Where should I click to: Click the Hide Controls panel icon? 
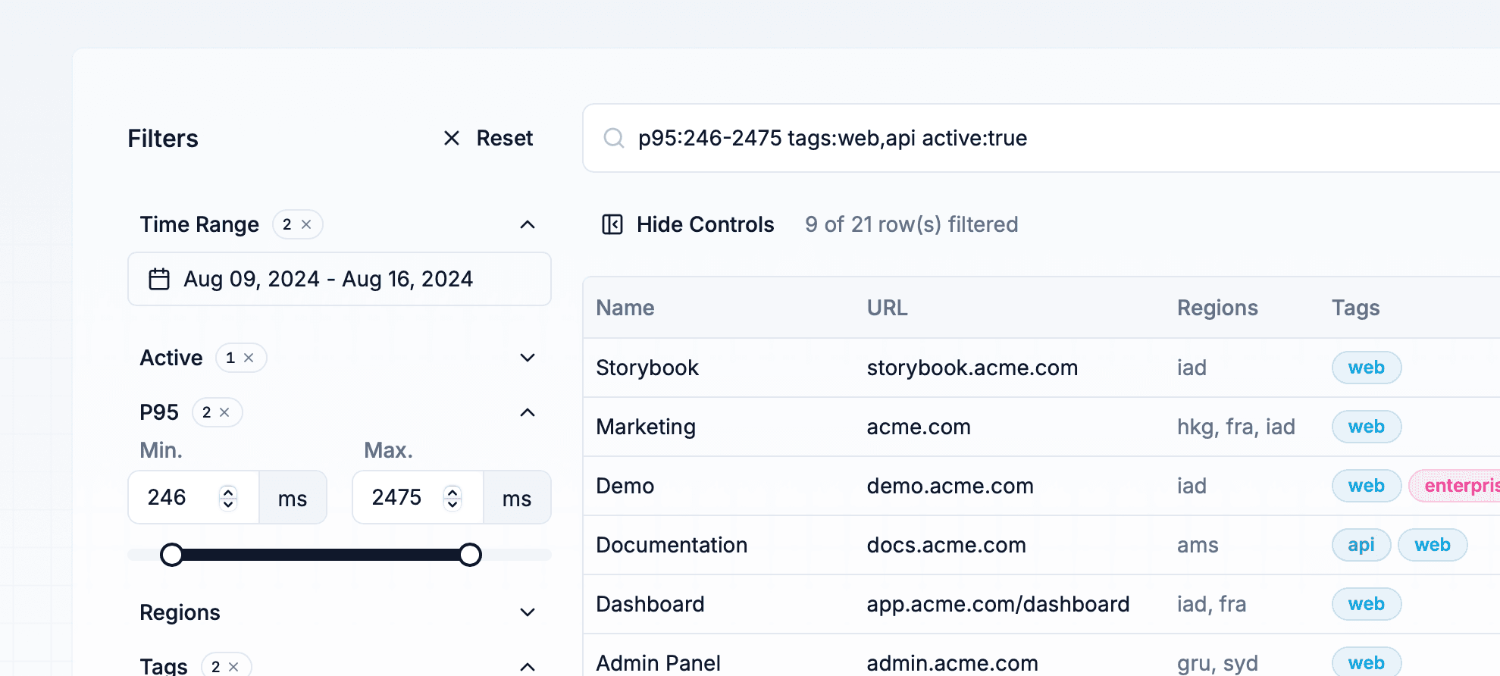click(612, 224)
